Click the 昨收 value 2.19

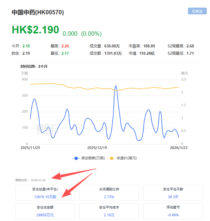click(26, 53)
